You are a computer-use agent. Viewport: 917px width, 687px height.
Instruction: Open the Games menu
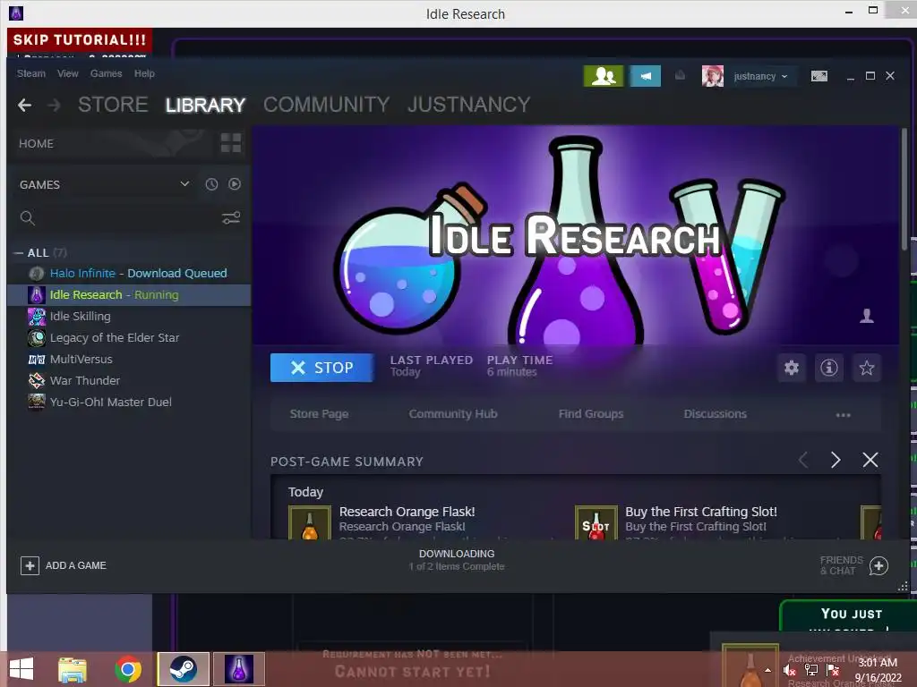pos(106,73)
